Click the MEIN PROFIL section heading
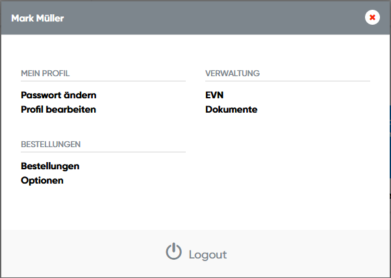The image size is (391, 278). [x=45, y=74]
